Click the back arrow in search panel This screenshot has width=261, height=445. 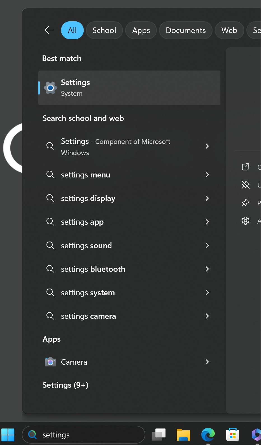coord(49,30)
